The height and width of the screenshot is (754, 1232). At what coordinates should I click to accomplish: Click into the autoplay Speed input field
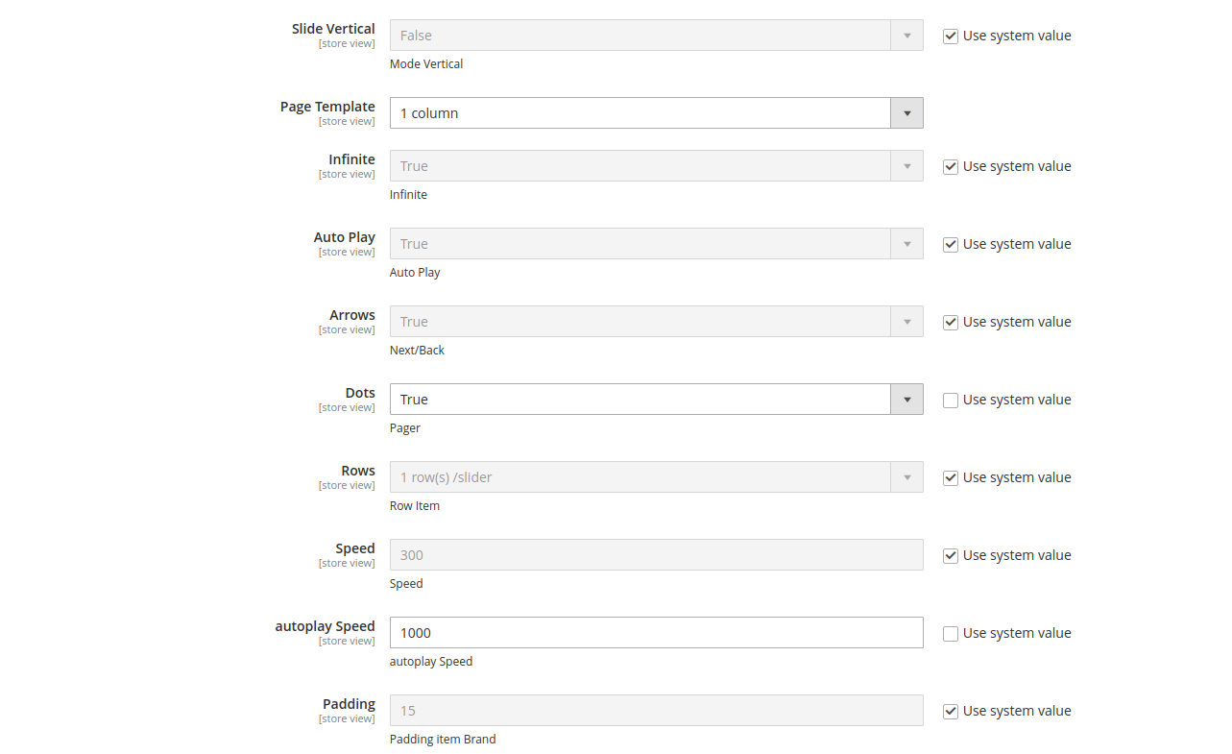click(656, 633)
